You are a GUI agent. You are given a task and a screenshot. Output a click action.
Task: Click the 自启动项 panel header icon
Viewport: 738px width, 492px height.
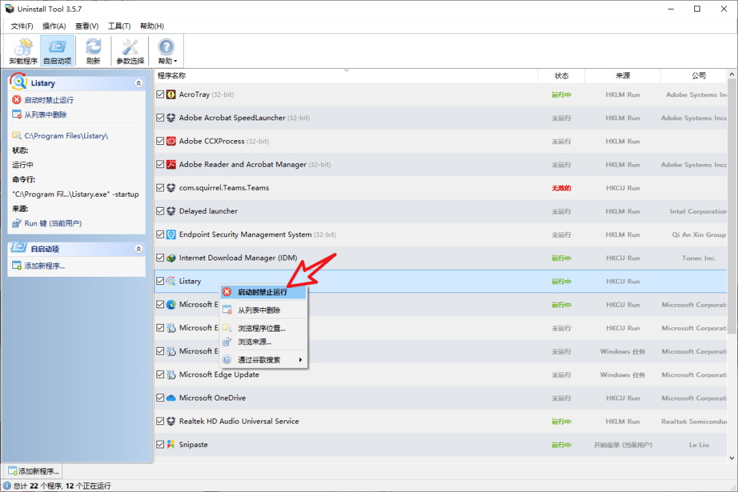tap(19, 247)
